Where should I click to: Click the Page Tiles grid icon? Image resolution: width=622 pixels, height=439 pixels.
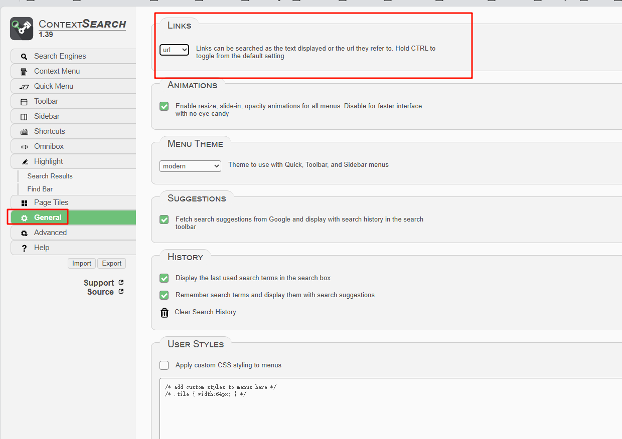pyautogui.click(x=24, y=203)
